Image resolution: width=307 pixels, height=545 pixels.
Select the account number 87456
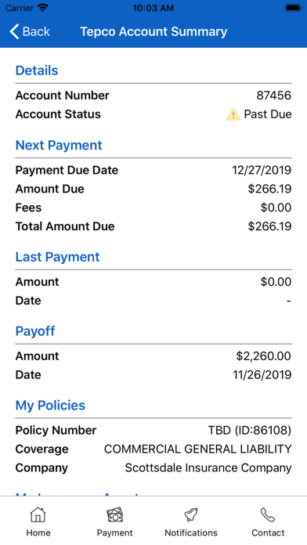point(274,96)
